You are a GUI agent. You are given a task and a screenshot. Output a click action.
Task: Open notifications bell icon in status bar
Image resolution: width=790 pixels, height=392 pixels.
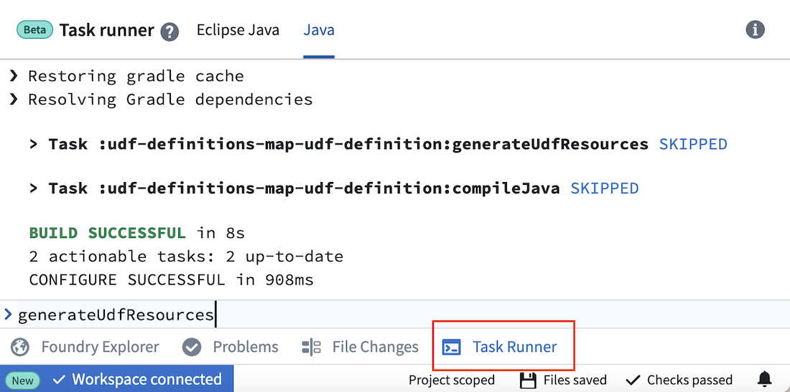tap(764, 379)
